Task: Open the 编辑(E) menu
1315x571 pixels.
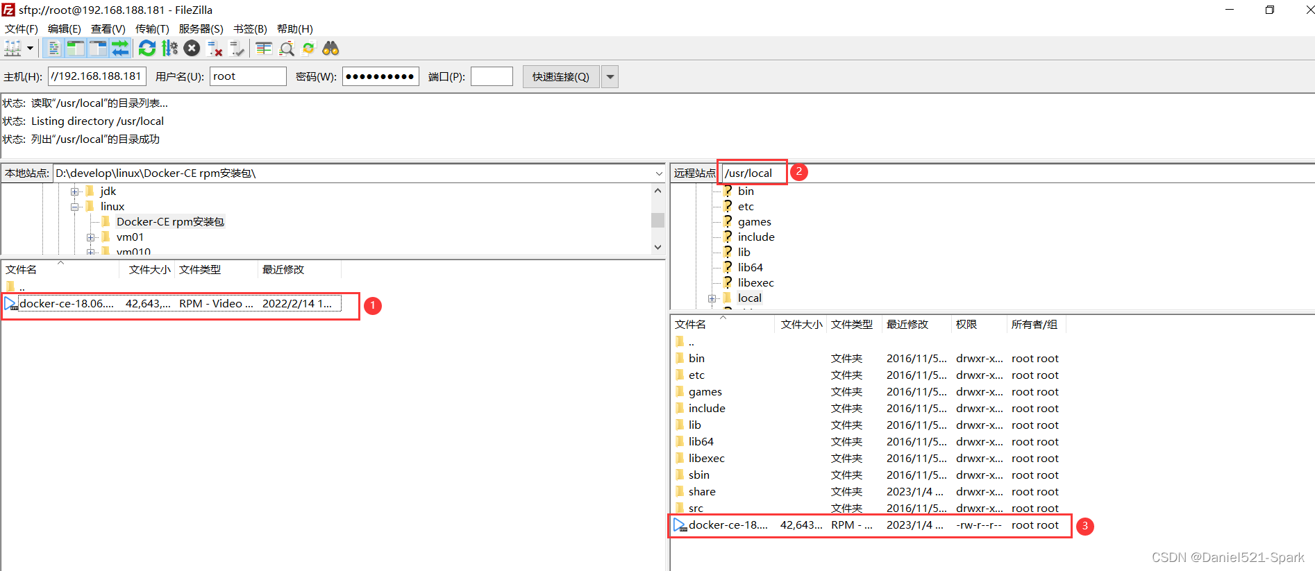Action: 65,29
